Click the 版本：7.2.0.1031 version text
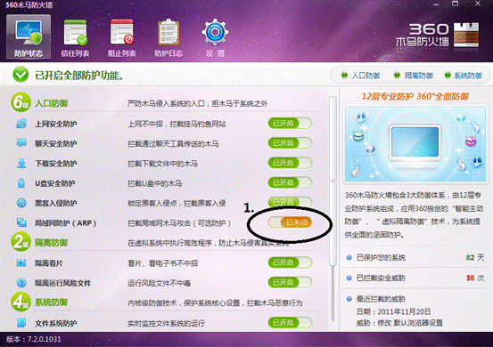The width and height of the screenshot is (493, 347). [x=34, y=339]
